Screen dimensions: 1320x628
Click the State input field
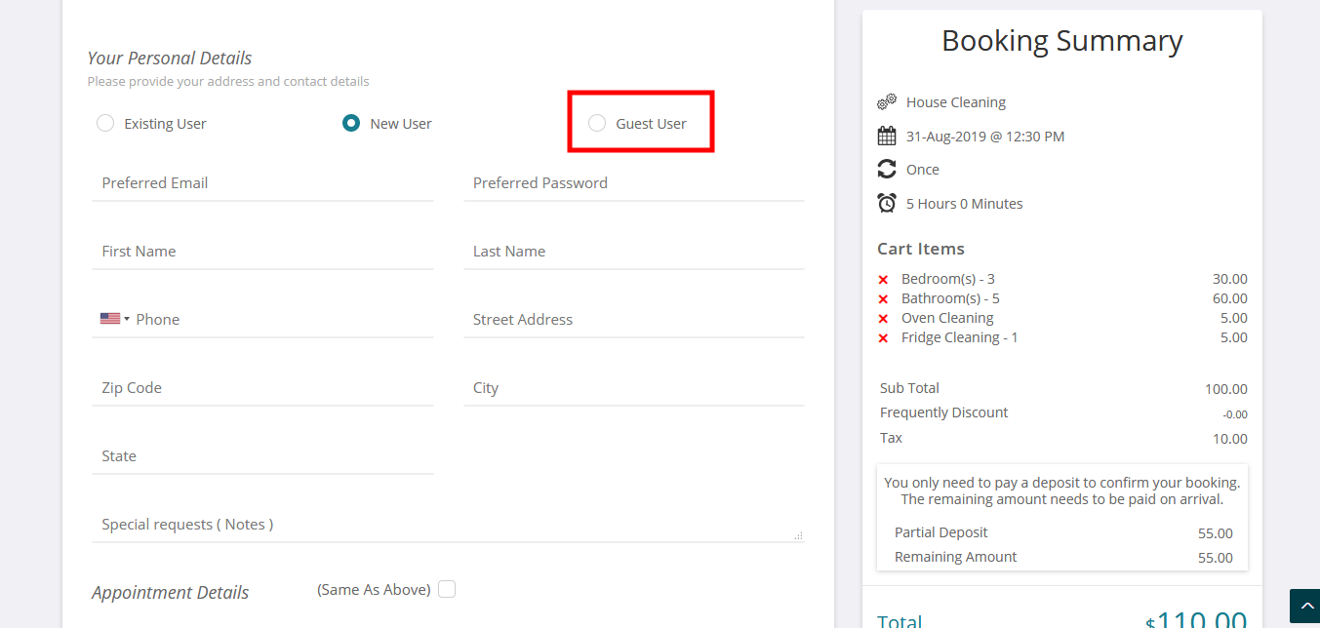coord(262,456)
